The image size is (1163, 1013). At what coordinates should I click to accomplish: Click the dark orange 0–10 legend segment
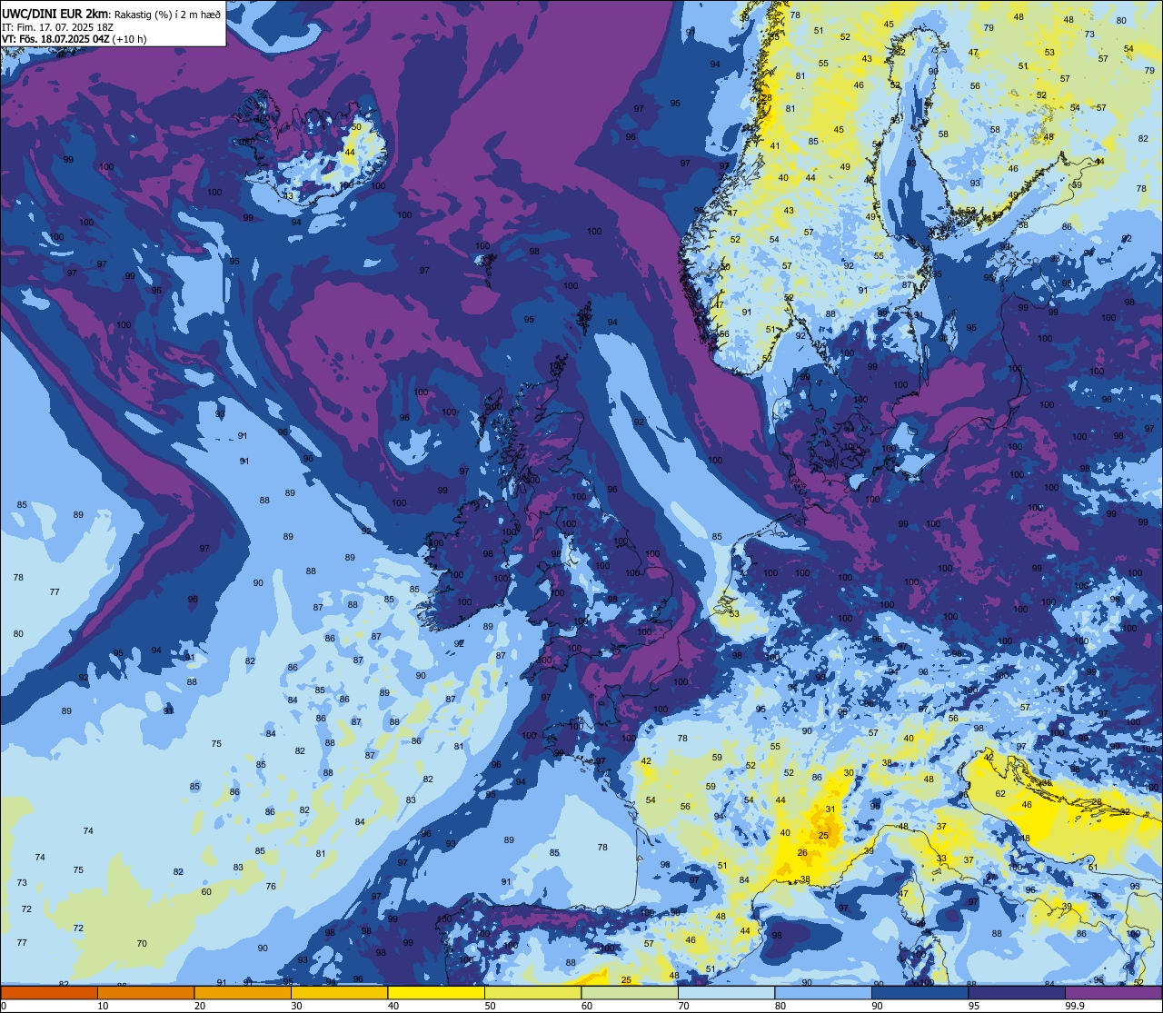tap(49, 992)
